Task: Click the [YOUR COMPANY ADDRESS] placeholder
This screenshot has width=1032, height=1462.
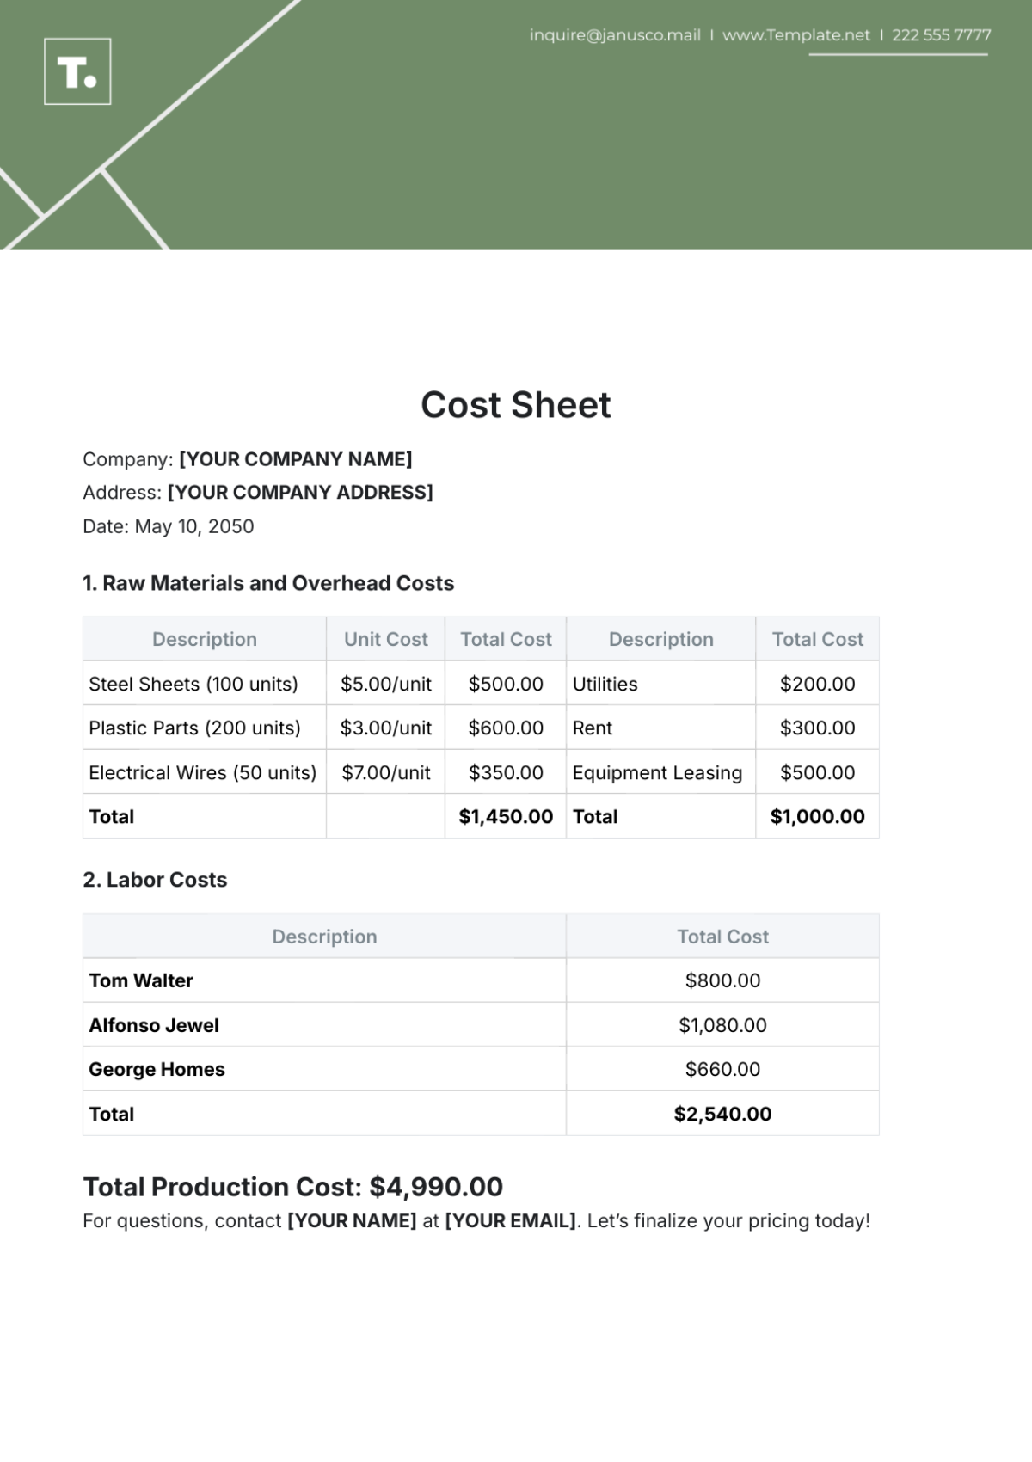Action: 300,493
